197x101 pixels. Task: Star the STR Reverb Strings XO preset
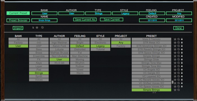click(175, 49)
